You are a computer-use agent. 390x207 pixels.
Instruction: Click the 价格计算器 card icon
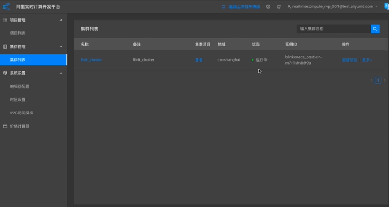click(5, 126)
